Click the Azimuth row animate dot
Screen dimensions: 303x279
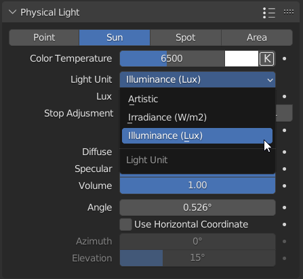pyautogui.click(x=285, y=242)
